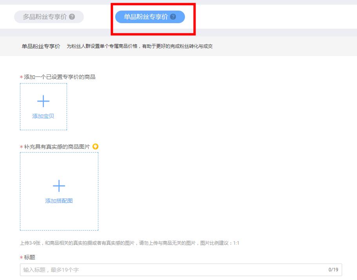Click the 添加宝贝 link
This screenshot has height=280, width=357.
click(x=43, y=116)
